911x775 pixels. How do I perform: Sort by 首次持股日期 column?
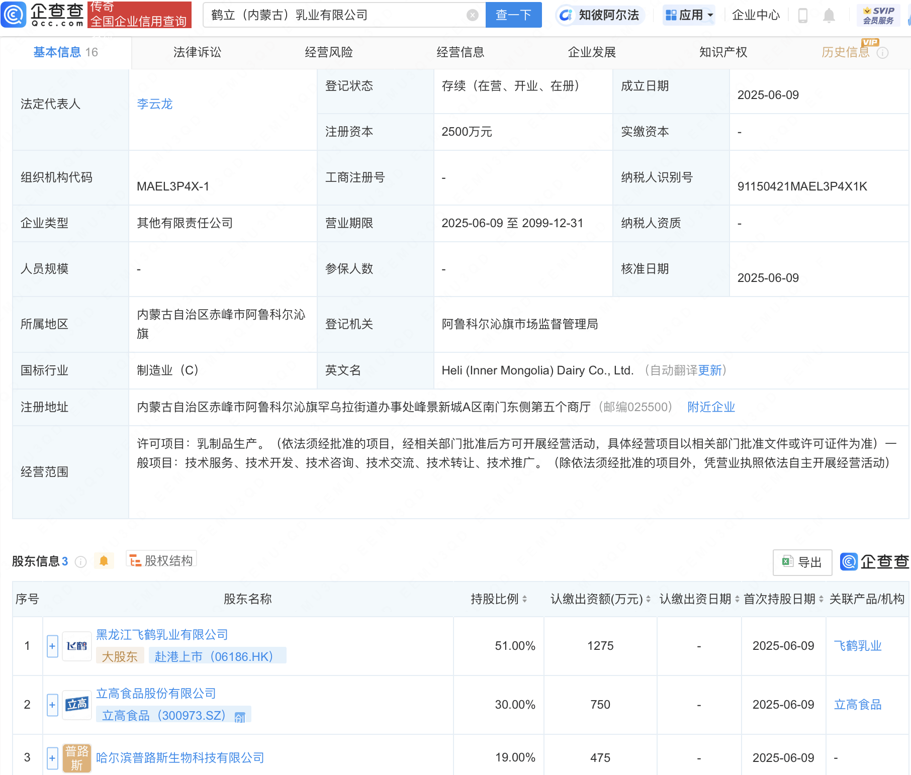click(821, 599)
